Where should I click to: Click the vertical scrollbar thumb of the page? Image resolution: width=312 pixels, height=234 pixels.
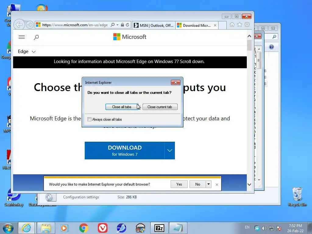pyautogui.click(x=249, y=45)
